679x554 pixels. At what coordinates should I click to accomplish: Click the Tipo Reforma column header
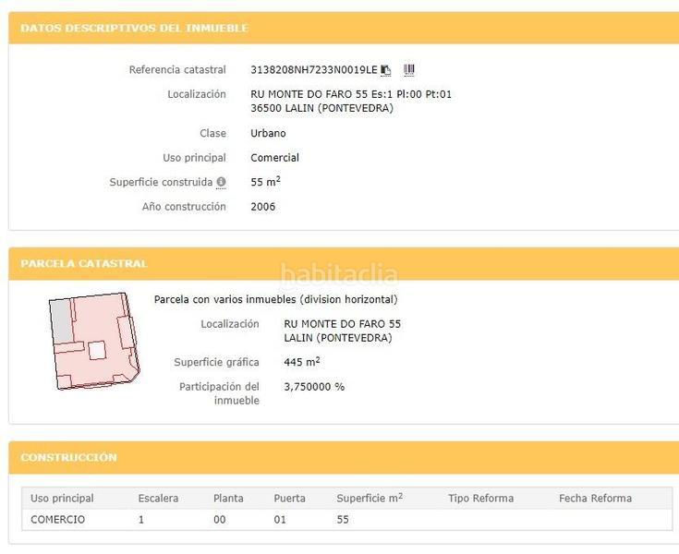tap(480, 499)
